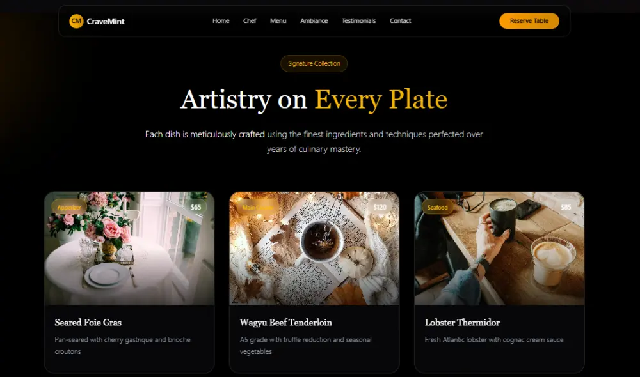This screenshot has width=640, height=377.
Task: Open the Chef nav link
Action: pos(250,21)
